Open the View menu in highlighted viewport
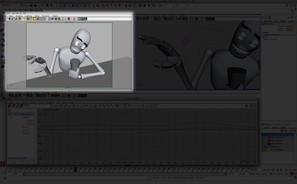 (11, 16)
